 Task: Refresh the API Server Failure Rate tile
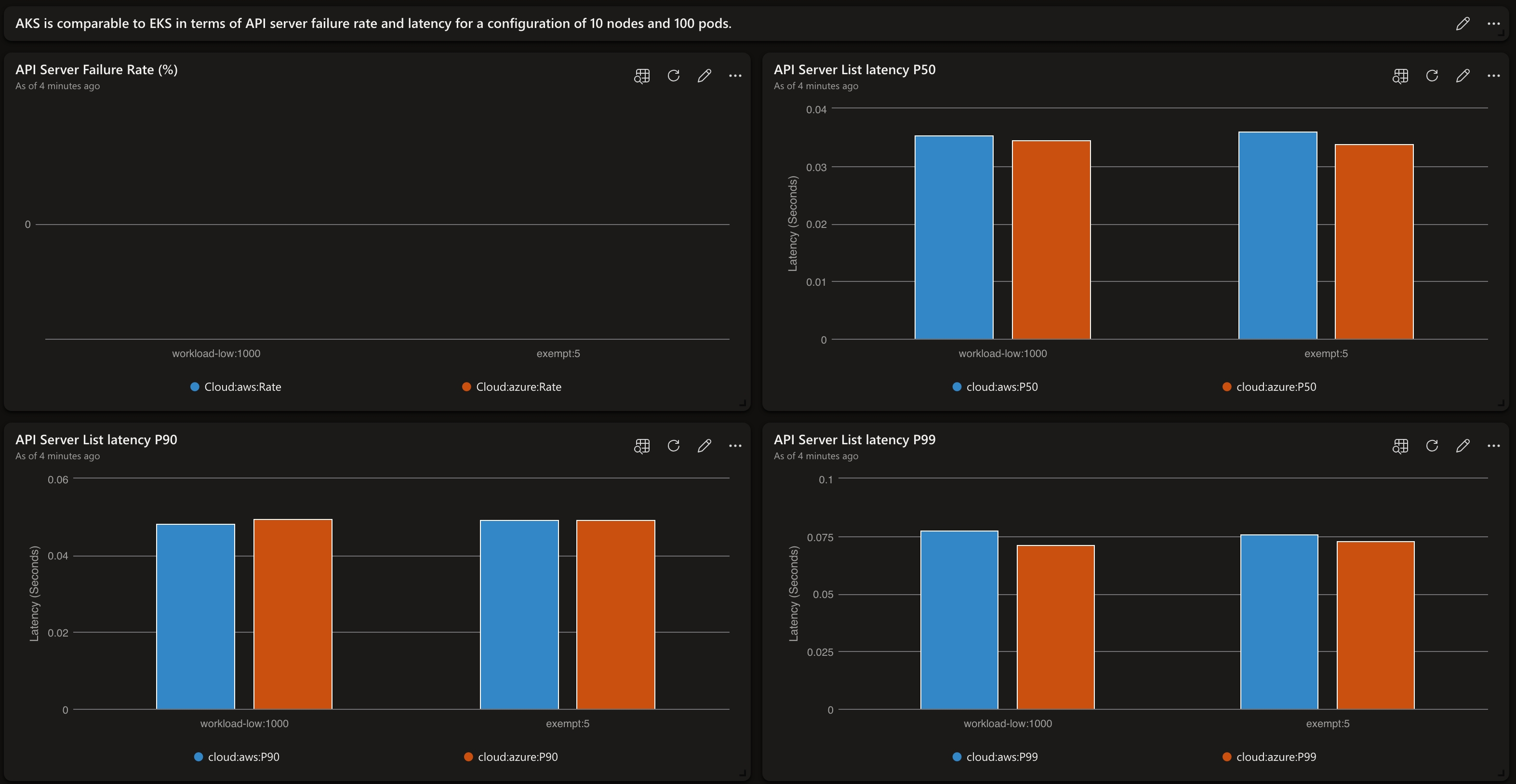(674, 75)
